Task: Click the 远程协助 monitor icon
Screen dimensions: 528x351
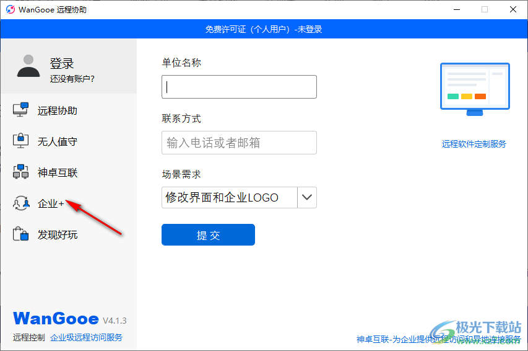Action: [x=20, y=110]
